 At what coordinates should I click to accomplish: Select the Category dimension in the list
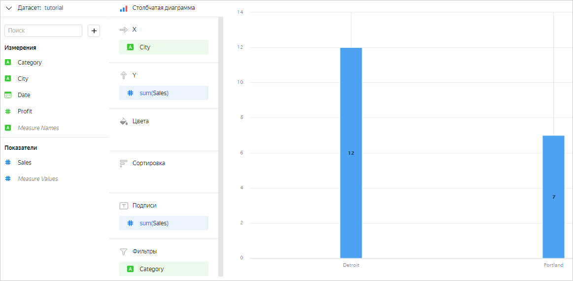coord(30,63)
